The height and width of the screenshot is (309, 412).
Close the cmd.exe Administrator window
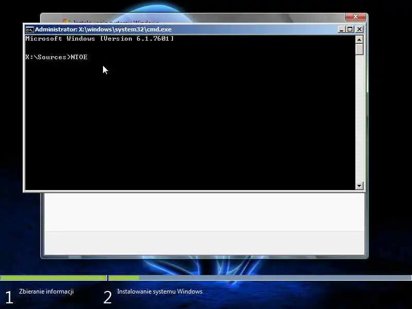pos(359,29)
